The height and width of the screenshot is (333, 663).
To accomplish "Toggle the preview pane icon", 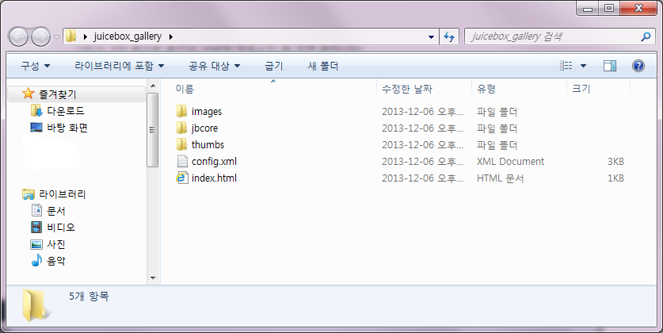I will pos(609,66).
